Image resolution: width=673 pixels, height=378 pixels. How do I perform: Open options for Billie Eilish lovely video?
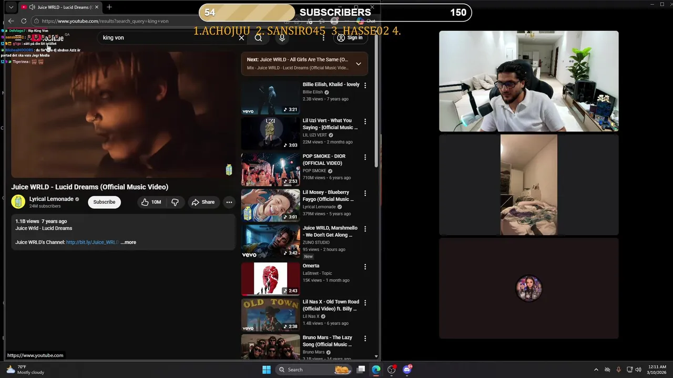365,85
